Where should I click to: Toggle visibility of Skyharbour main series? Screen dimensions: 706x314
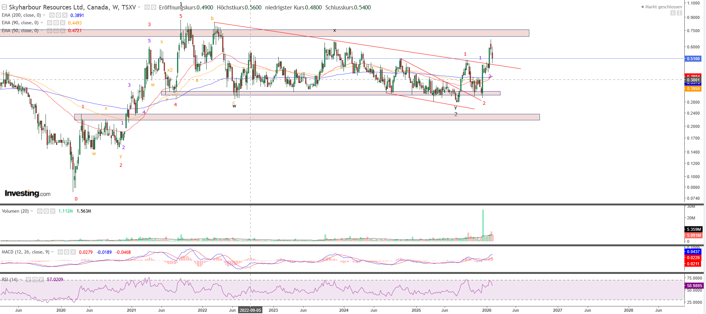(x=147, y=7)
